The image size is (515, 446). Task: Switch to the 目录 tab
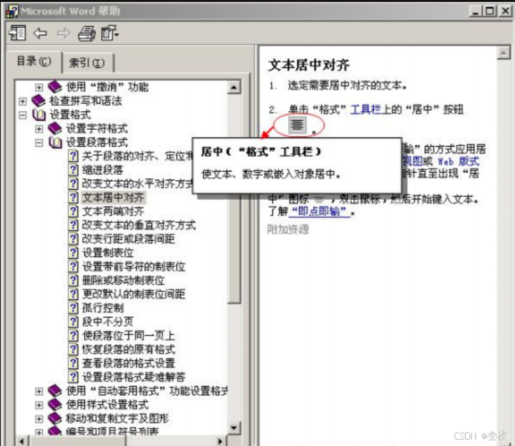(34, 61)
